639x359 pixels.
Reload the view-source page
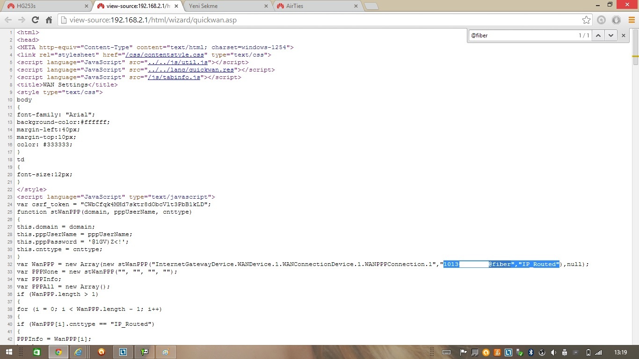tap(35, 20)
